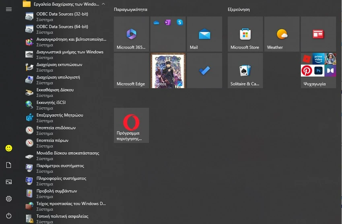Click the OneNote icon in tile
The width and height of the screenshot is (342, 224).
click(167, 22)
